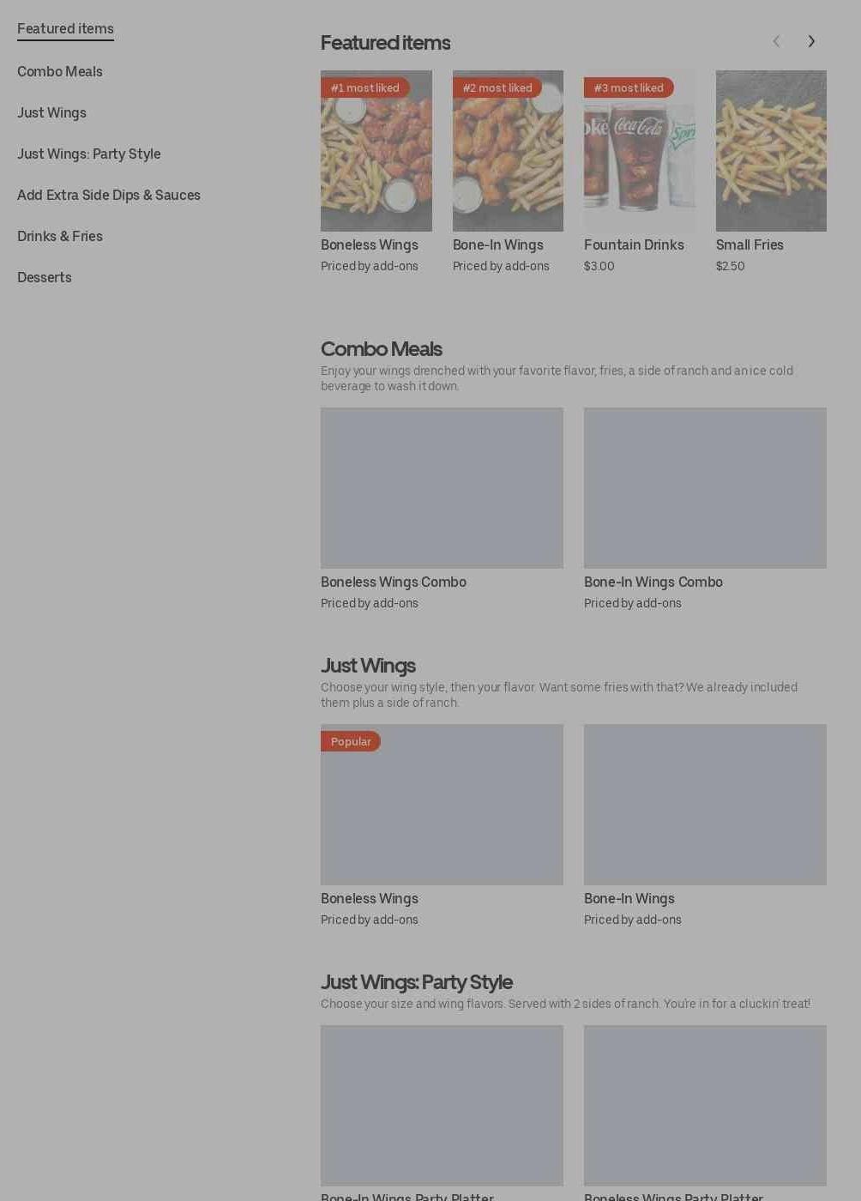
Task: Open the Boneless Wings Party Platter image
Action: [705, 1106]
